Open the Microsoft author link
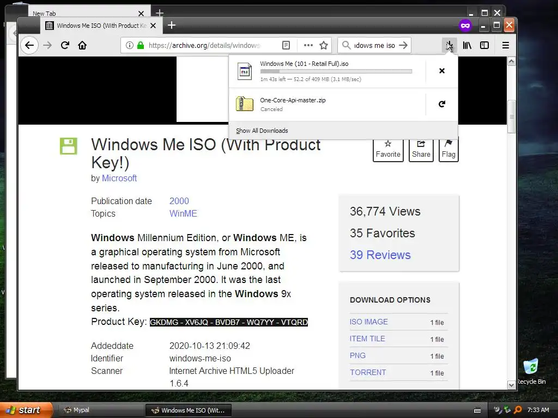This screenshot has height=418, width=558. (119, 178)
